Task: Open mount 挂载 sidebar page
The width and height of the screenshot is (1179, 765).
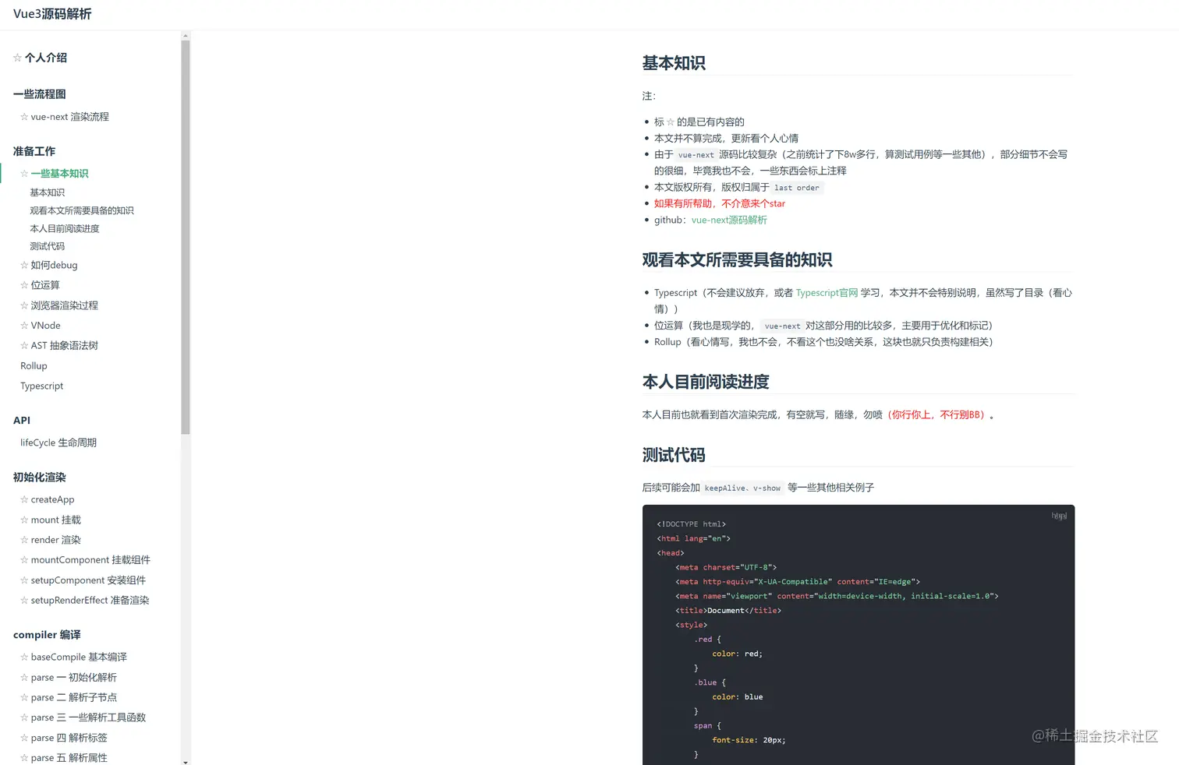Action: coord(51,520)
